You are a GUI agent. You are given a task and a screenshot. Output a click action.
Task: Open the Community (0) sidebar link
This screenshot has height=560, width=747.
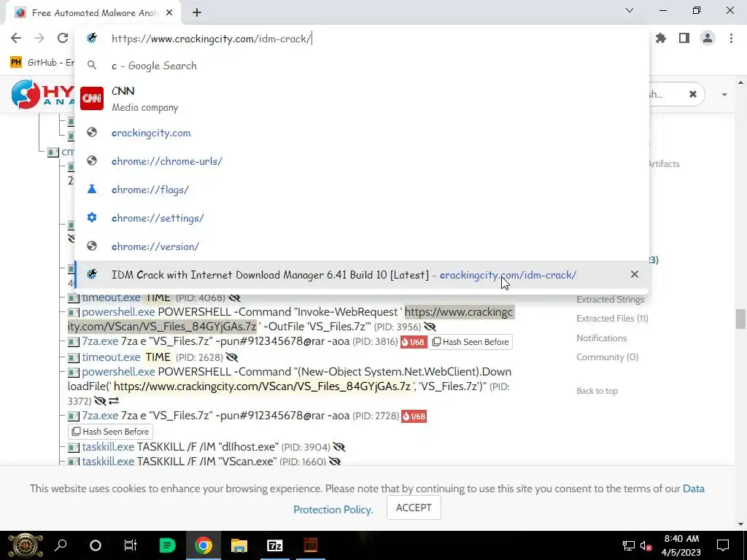click(607, 357)
